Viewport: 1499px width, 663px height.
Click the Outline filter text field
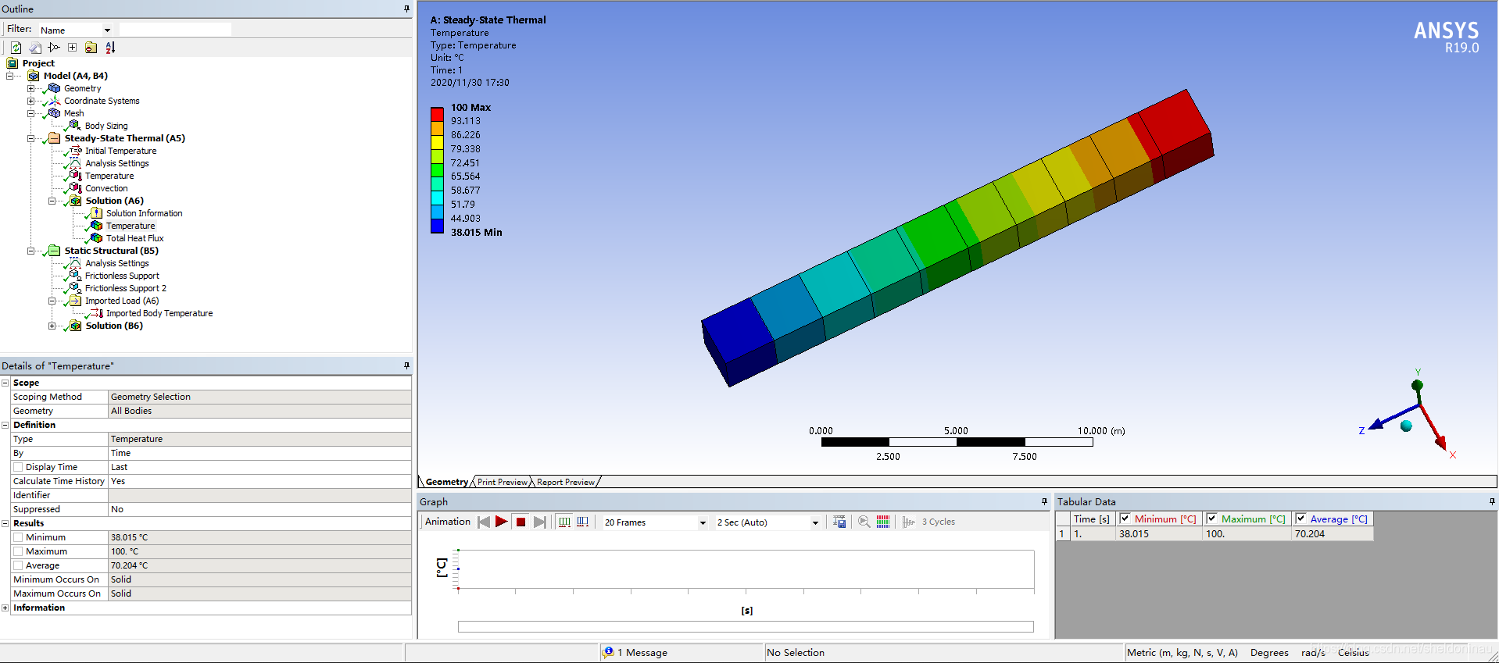[175, 30]
